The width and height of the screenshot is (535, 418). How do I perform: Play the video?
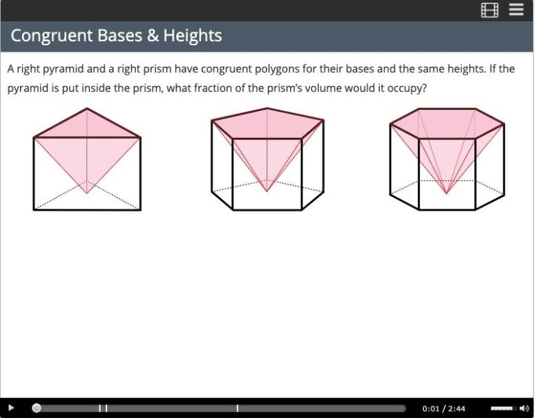tap(11, 408)
